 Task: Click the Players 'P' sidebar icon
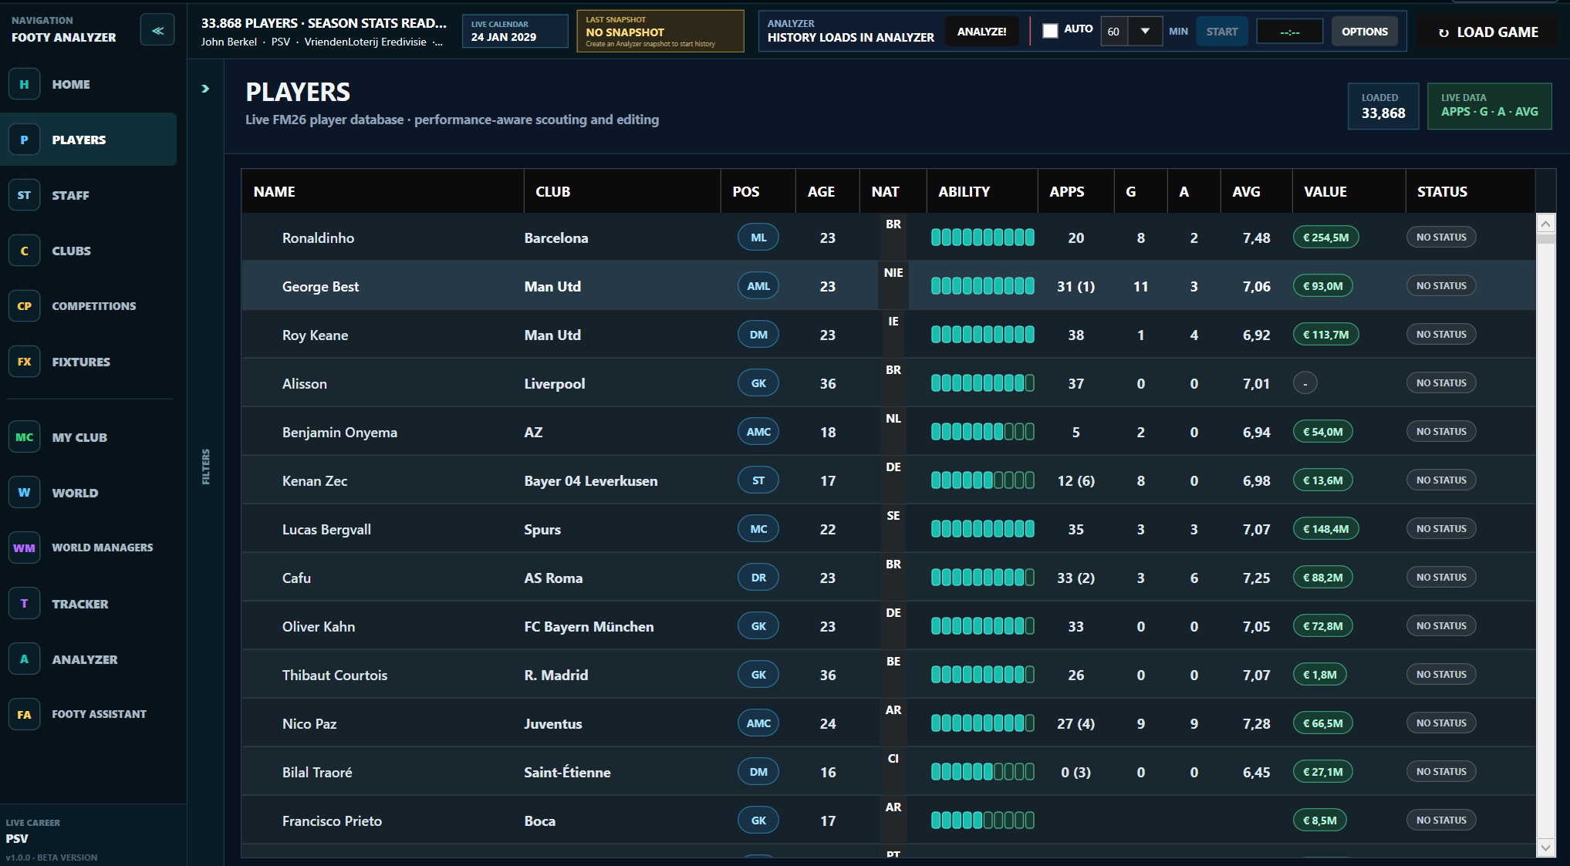[24, 140]
